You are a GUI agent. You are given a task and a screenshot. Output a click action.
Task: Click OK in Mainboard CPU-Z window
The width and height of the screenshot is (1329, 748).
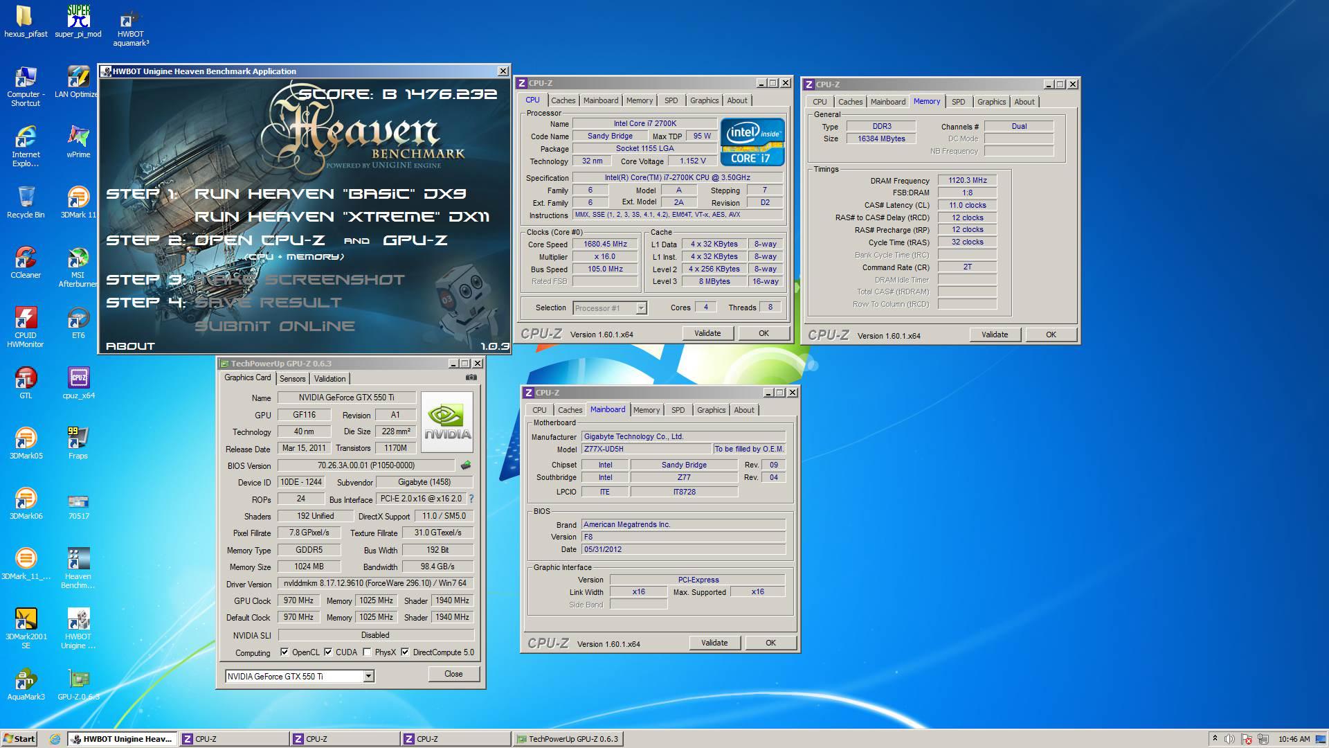click(770, 643)
